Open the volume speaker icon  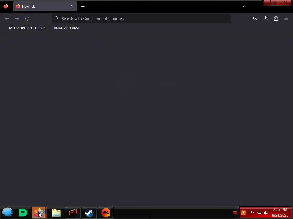[266, 212]
